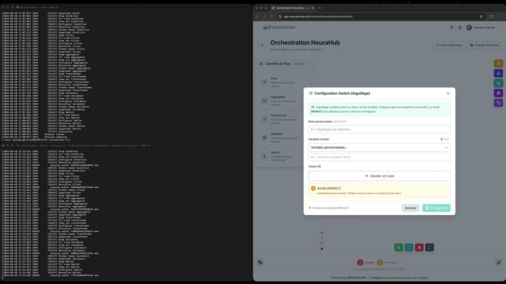Click the green save workflow button
This screenshot has height=284, width=506.
click(398, 247)
